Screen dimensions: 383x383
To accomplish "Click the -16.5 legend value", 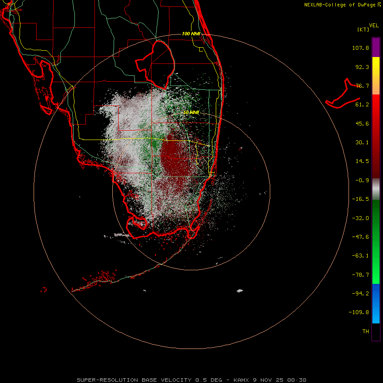I will [x=360, y=199].
